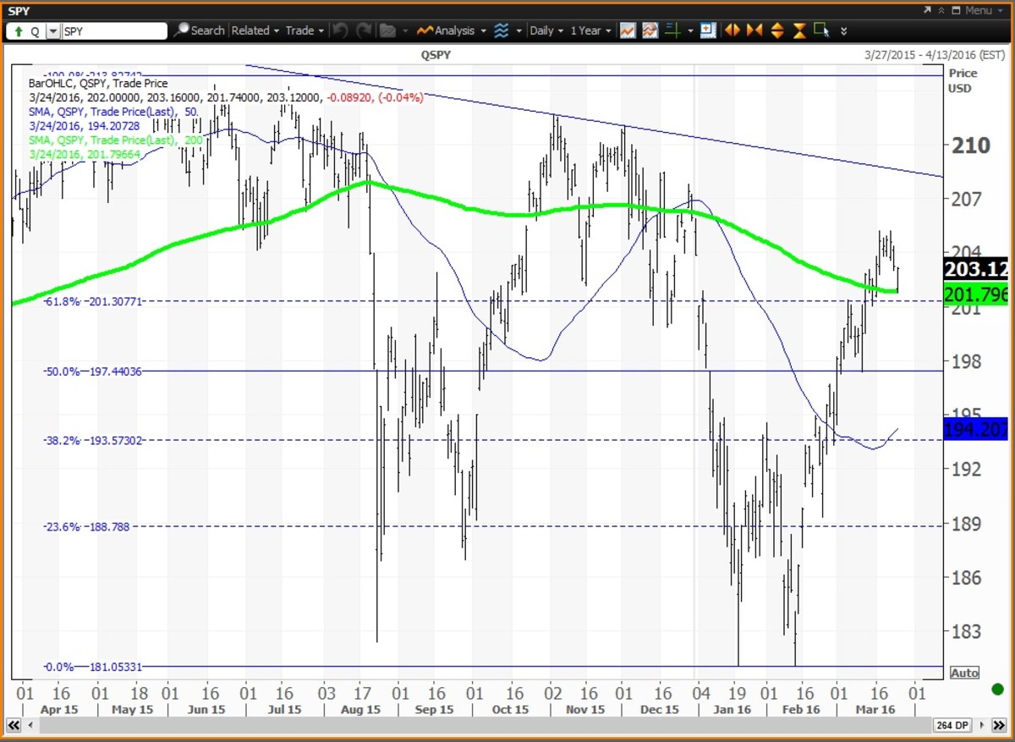Open the Analysis menu

click(x=461, y=30)
